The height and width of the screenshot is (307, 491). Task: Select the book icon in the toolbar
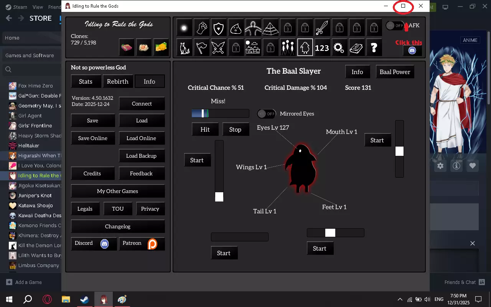point(357,47)
